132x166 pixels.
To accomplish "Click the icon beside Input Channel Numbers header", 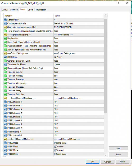I will [5, 98].
